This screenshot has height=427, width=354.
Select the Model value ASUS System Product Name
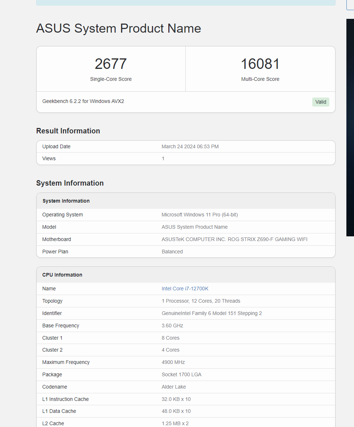(194, 227)
